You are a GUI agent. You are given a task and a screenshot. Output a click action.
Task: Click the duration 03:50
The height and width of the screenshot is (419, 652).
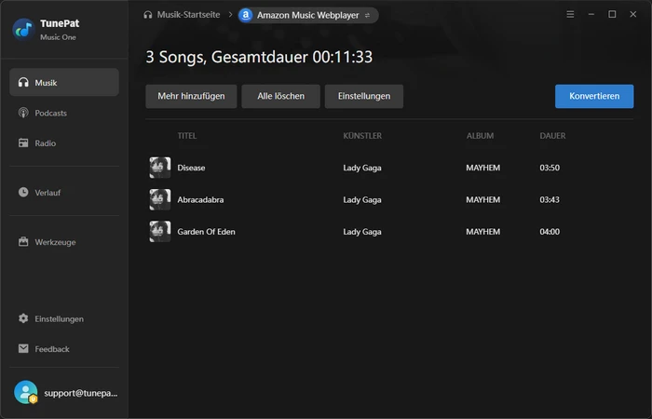[x=550, y=168]
